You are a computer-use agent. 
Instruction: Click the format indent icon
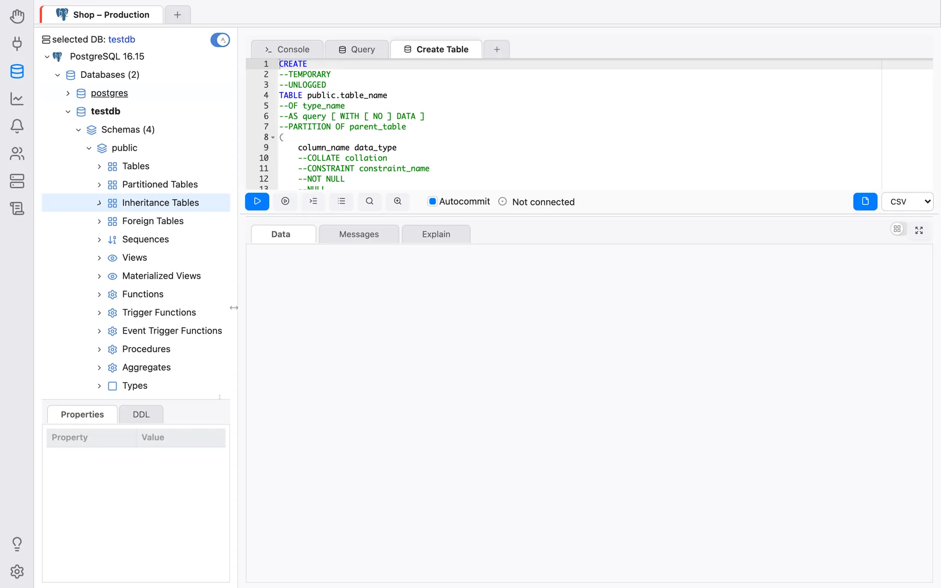click(x=314, y=201)
